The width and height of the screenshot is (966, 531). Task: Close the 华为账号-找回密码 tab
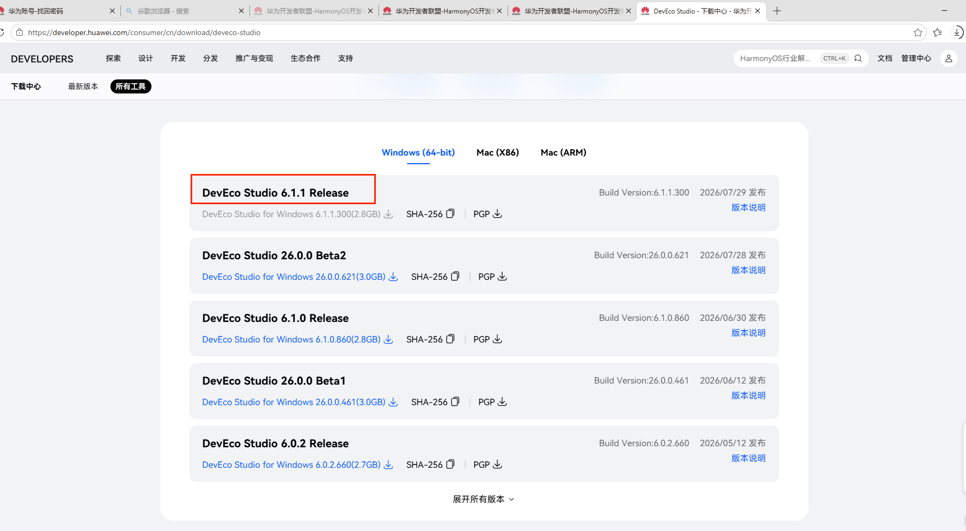[112, 11]
